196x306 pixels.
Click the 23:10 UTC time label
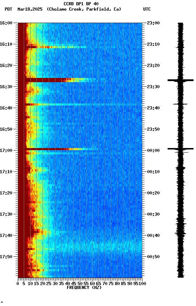point(153,44)
